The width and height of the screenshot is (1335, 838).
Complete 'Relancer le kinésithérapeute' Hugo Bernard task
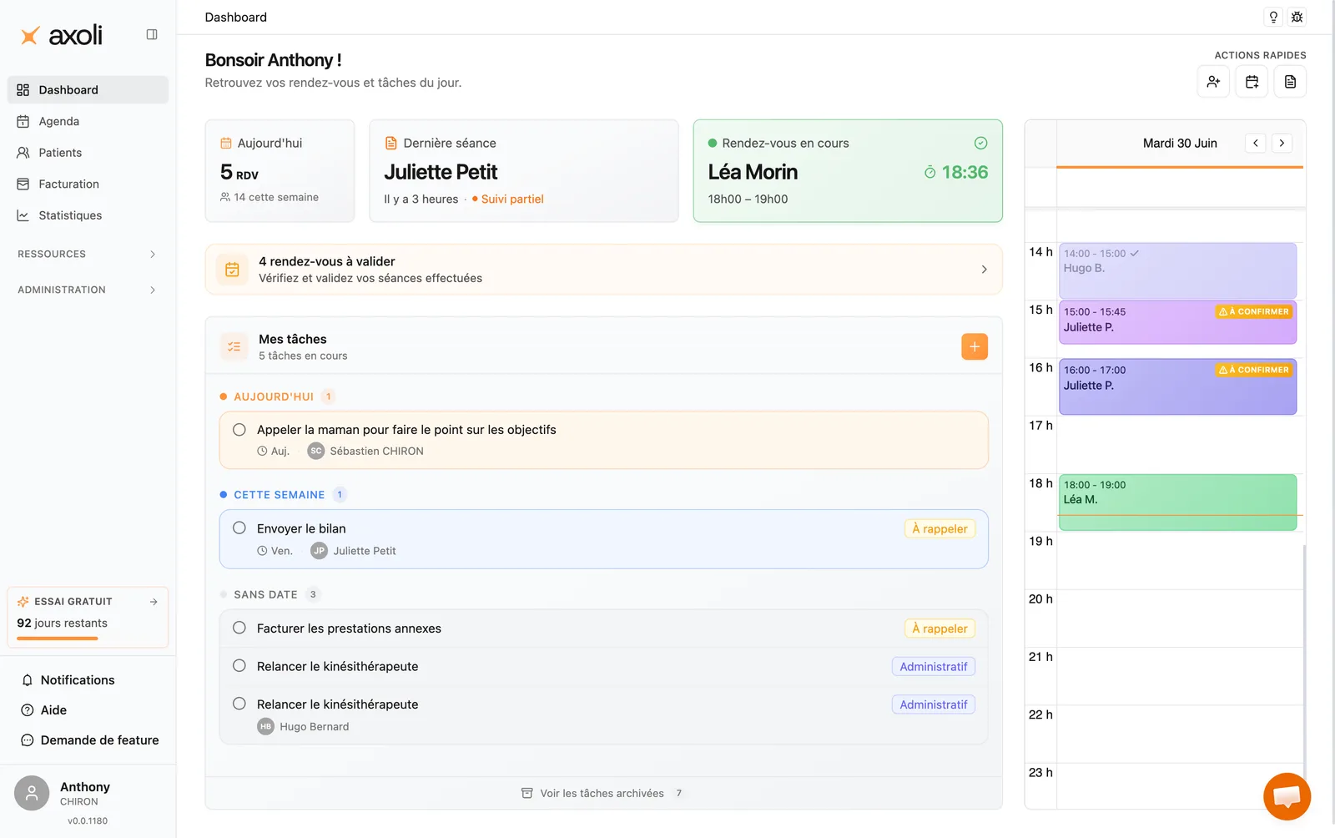click(239, 704)
